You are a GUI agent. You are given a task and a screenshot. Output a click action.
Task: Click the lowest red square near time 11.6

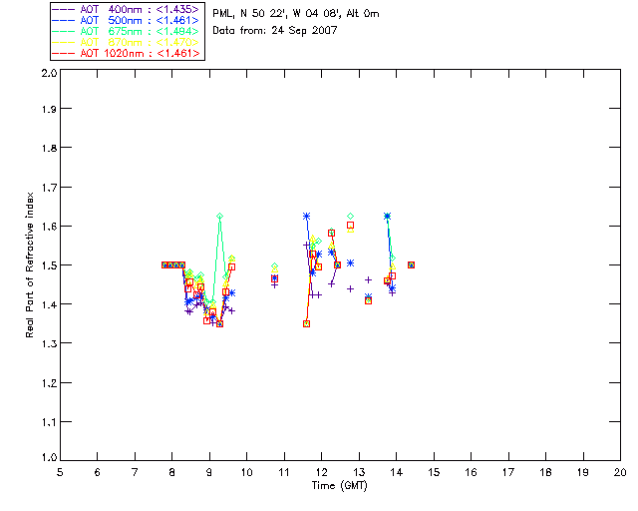tap(306, 323)
